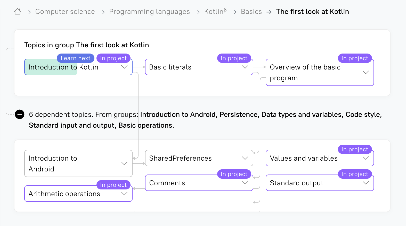This screenshot has width=406, height=226.
Task: Collapse the 6 dependent topics section
Action: (x=20, y=114)
